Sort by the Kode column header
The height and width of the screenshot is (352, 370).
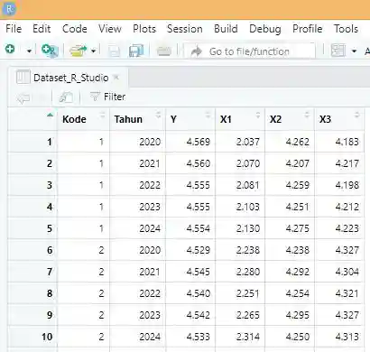point(83,119)
